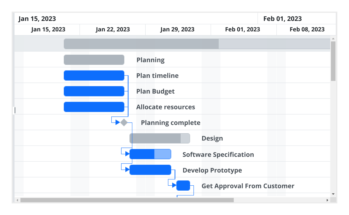Image resolution: width=349 pixels, height=215 pixels.
Task: Click the left arrow on the horizontal scrollbar
Action: [17, 200]
